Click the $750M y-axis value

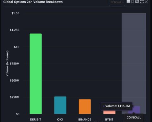(15, 64)
